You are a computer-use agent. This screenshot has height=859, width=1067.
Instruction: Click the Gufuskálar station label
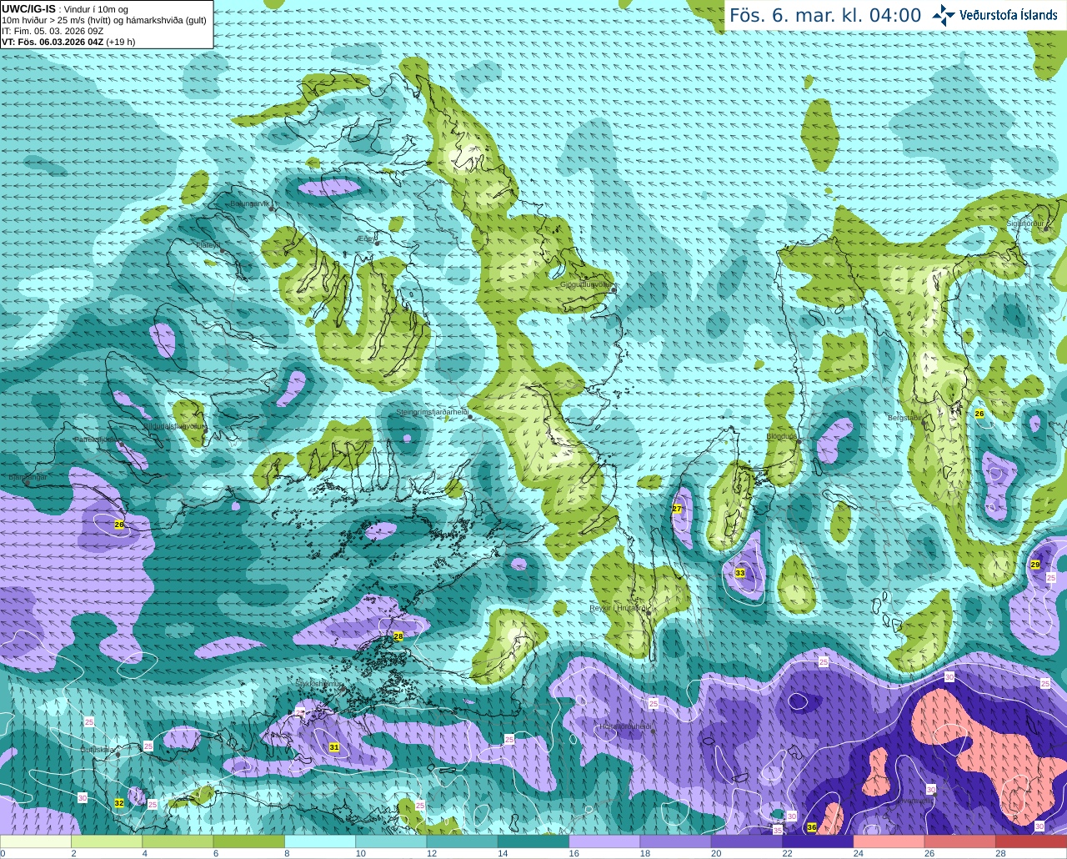tap(98, 750)
